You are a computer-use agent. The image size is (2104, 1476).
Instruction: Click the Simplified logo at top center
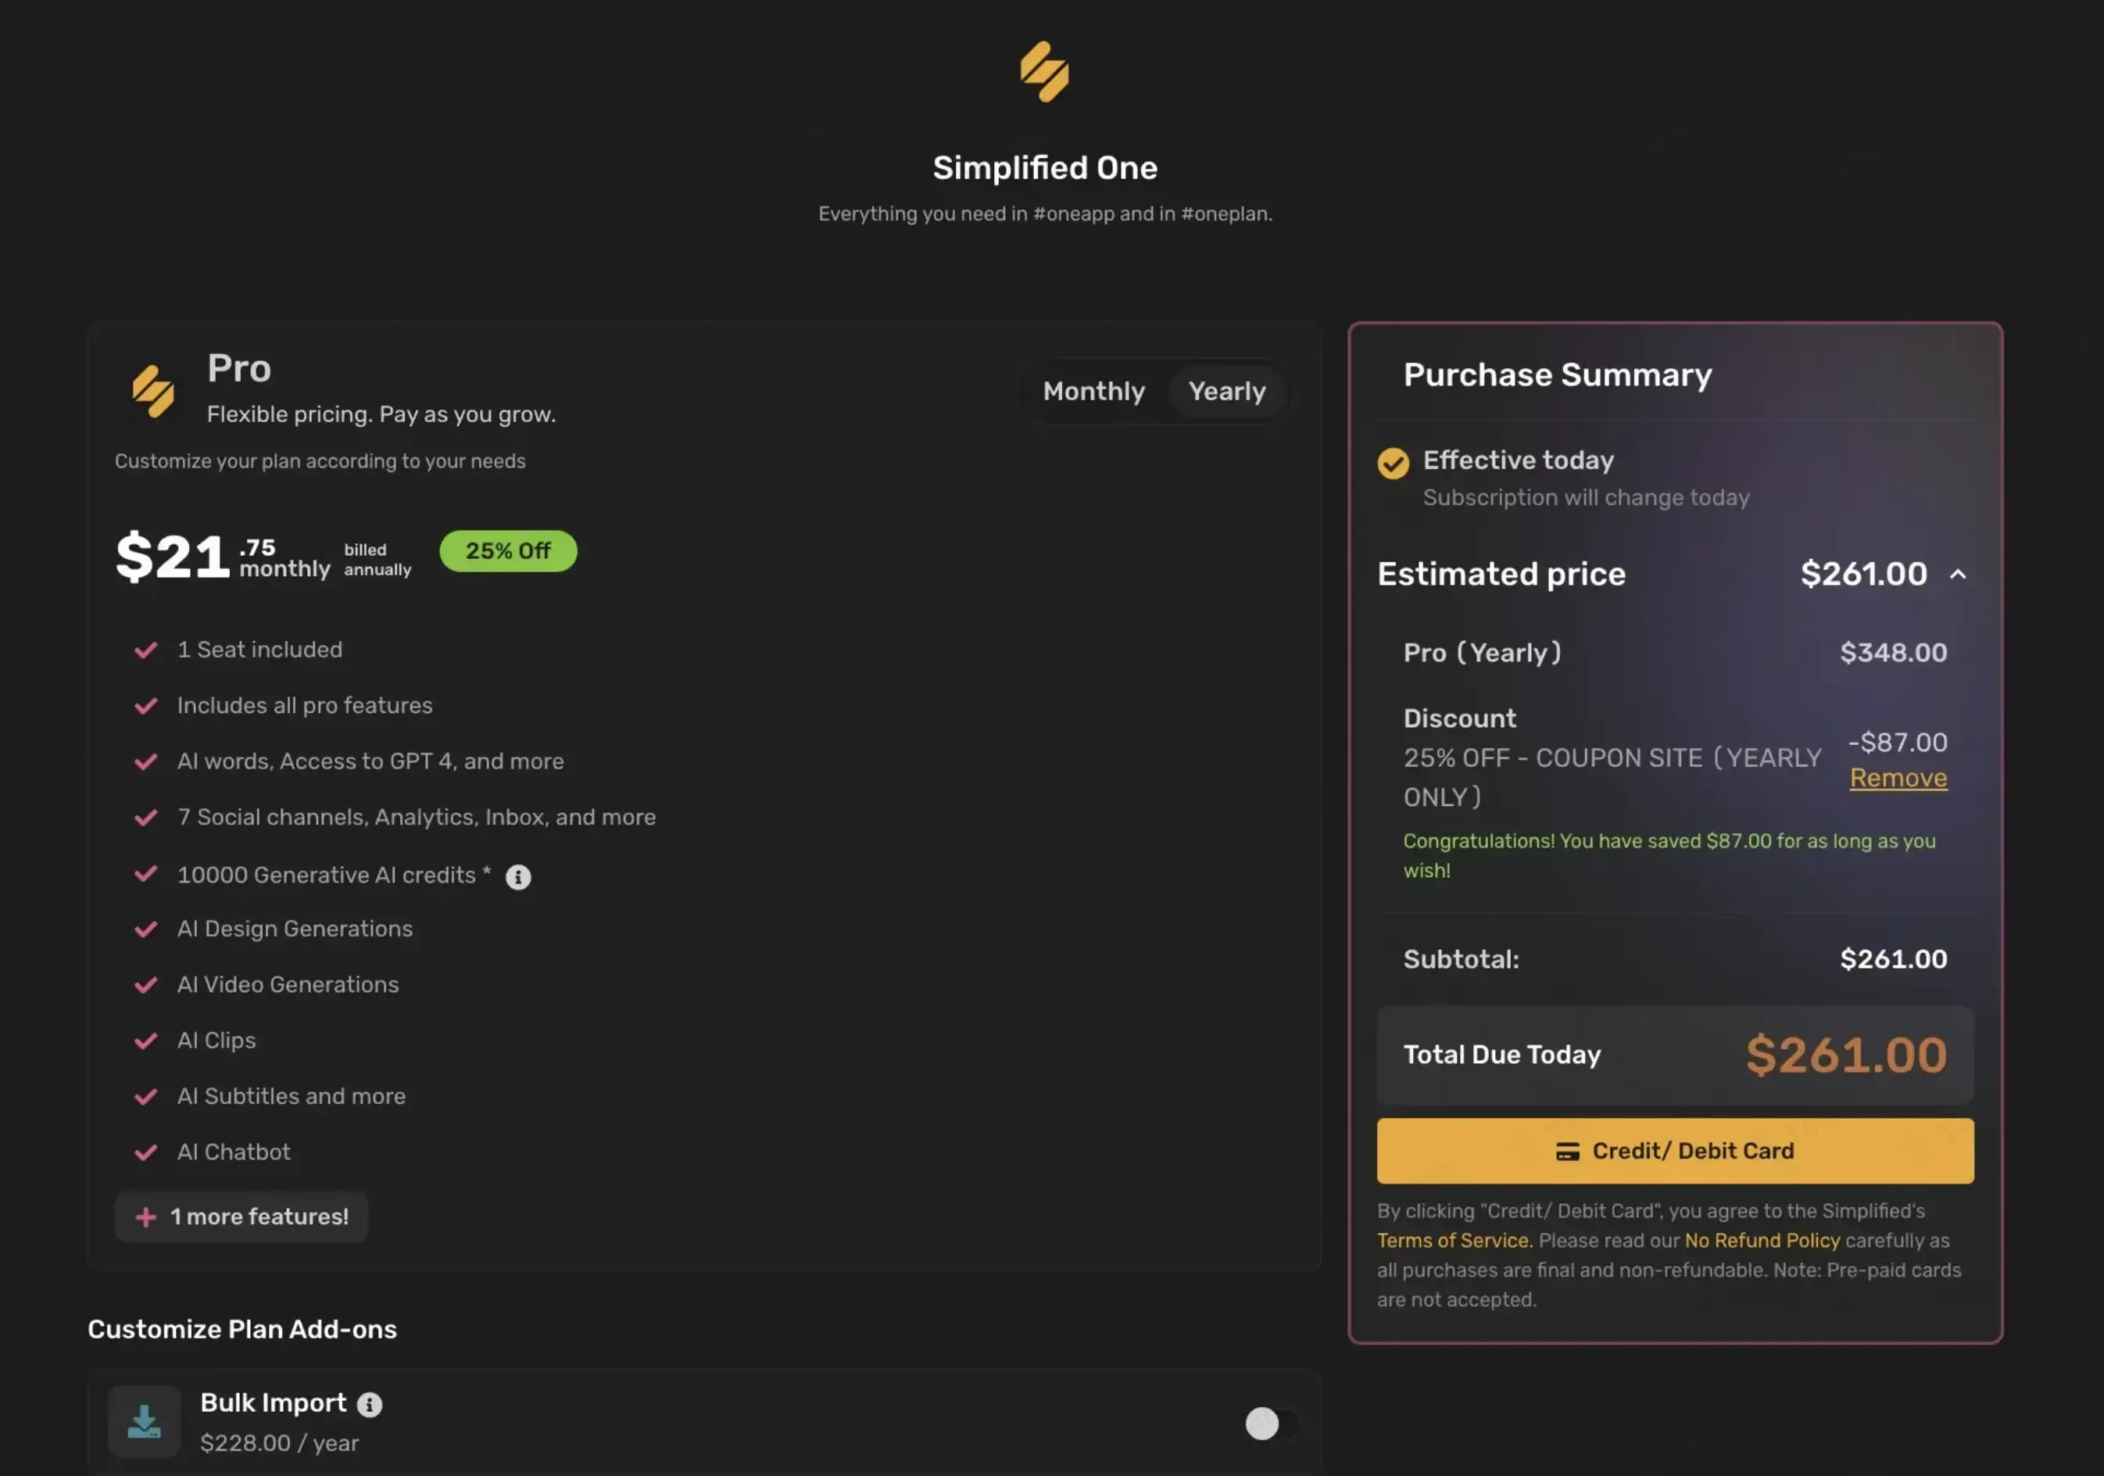1045,71
